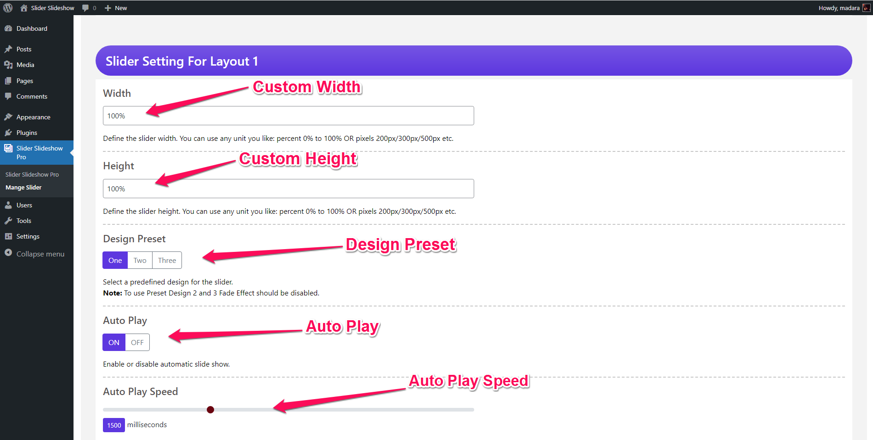The image size is (873, 440).
Task: Click the Slider Slideshow Pro icon
Action: coord(8,148)
